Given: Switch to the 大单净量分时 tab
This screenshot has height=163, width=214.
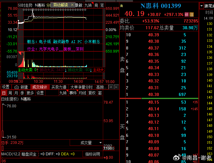Looking at the screenshot, I should click(x=81, y=87).
